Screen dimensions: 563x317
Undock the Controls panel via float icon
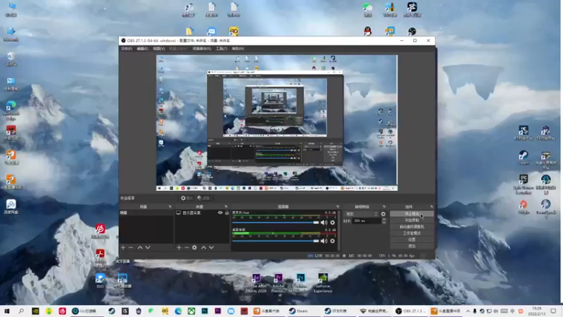431,206
